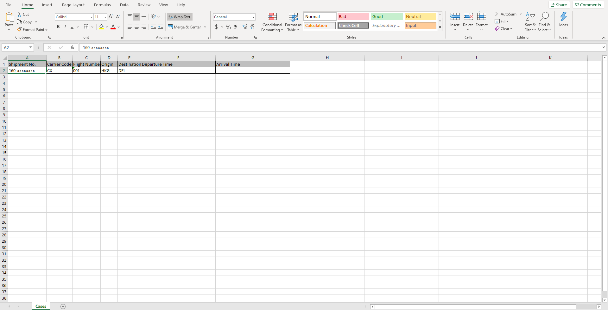Screen dimensions: 608x310
Task: Apply the Neutral cell style
Action: (x=420, y=17)
